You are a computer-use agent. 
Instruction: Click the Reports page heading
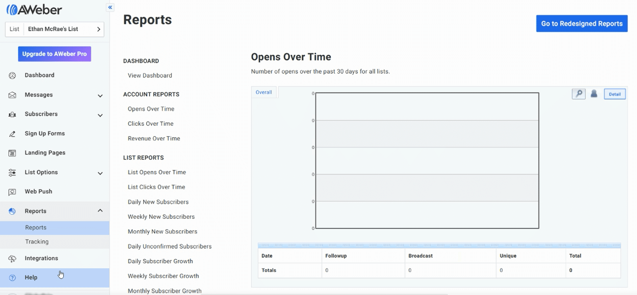click(x=148, y=20)
